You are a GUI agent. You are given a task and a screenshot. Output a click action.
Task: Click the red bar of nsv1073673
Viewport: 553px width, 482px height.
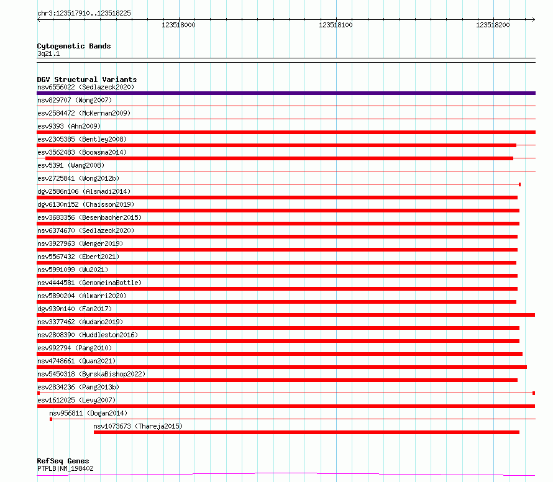click(306, 432)
